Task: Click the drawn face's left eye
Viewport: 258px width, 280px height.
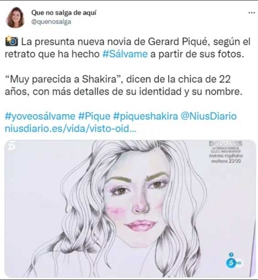Action: pyautogui.click(x=121, y=191)
